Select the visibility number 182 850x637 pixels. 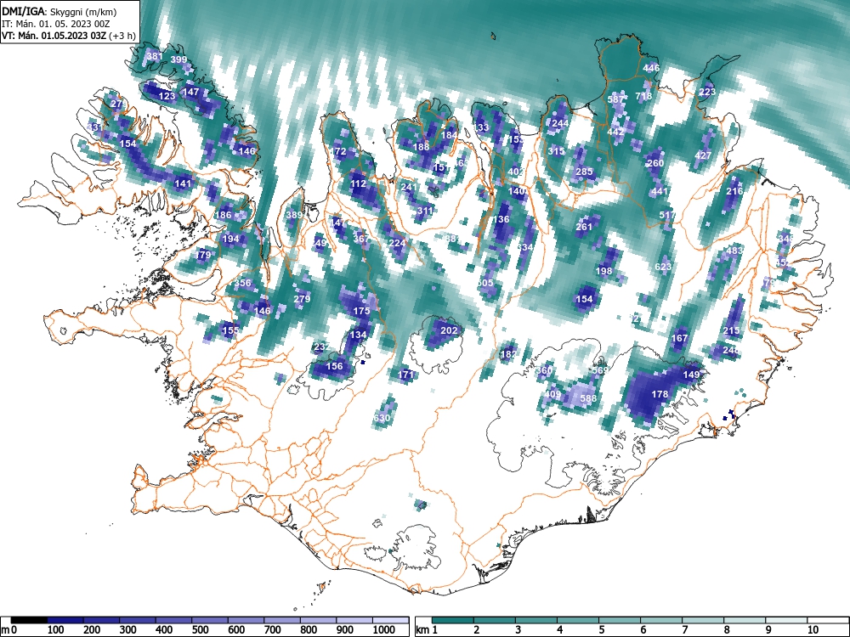(x=508, y=354)
